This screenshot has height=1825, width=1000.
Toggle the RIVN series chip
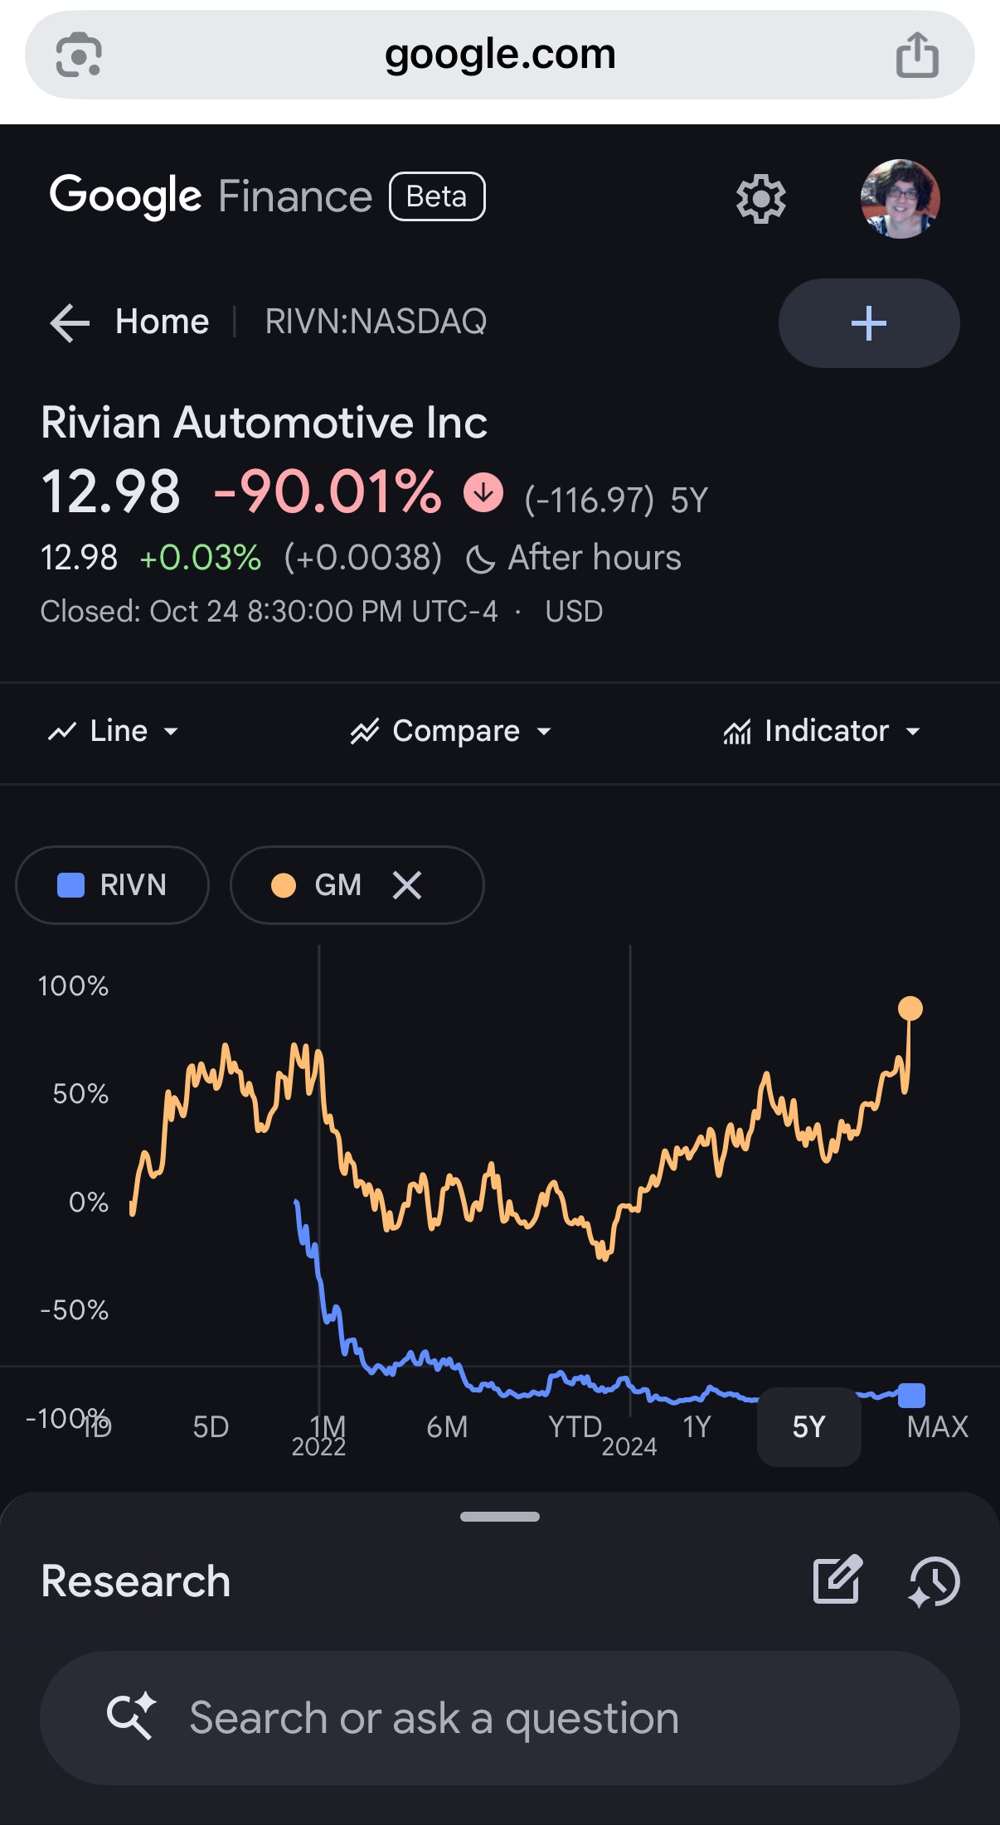(113, 885)
